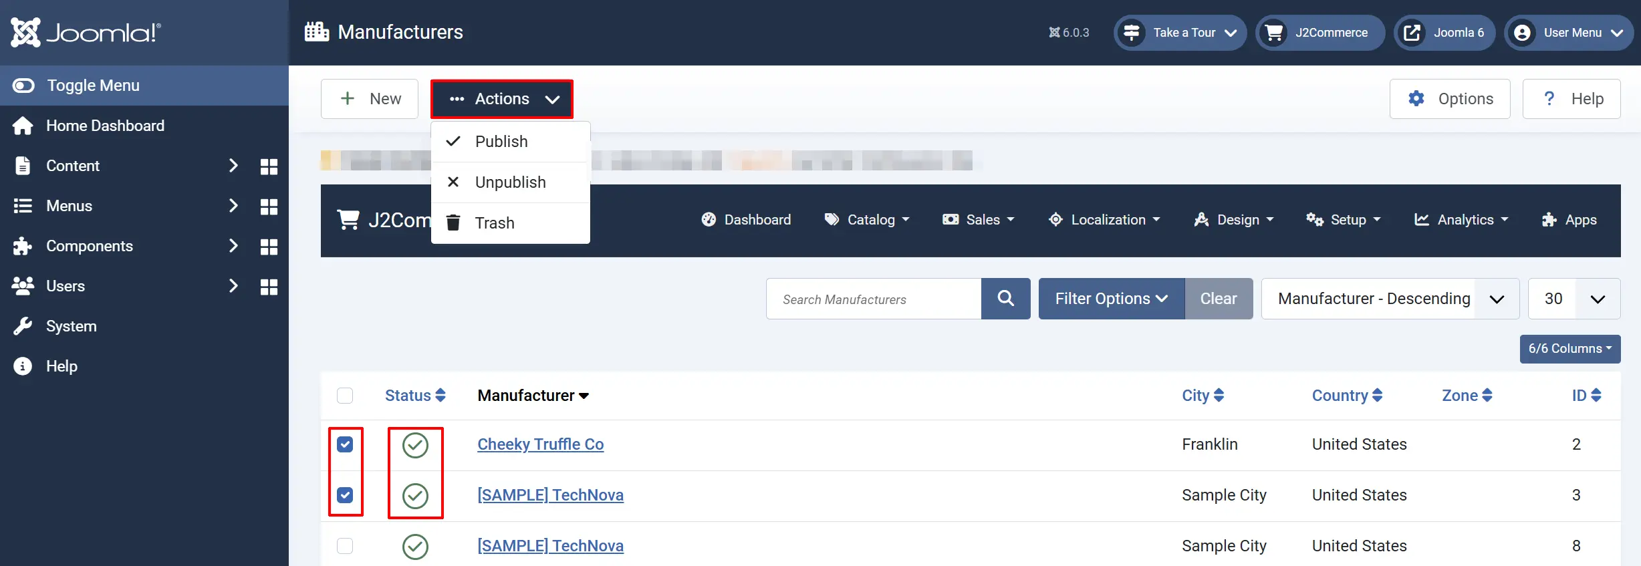Image resolution: width=1641 pixels, height=566 pixels.
Task: Click the Joomla version 6.0.3 indicator
Action: 1069,32
